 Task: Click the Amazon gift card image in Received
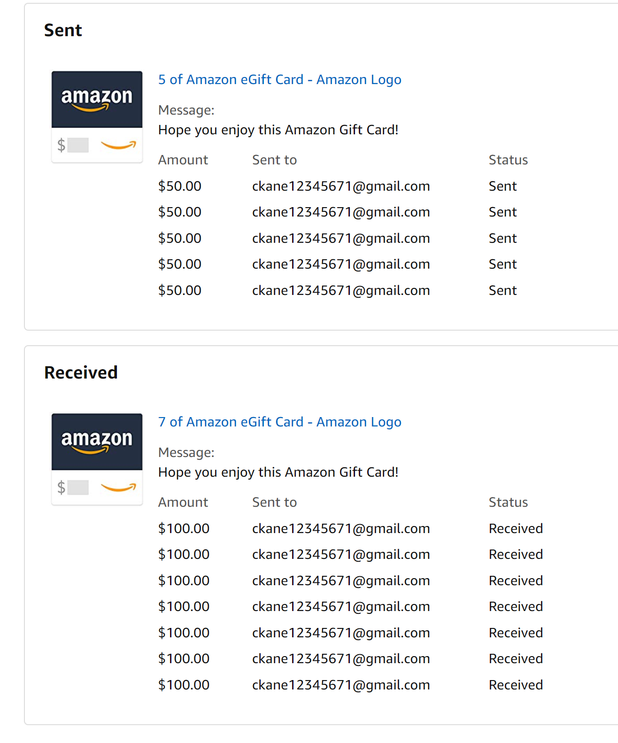coord(97,459)
